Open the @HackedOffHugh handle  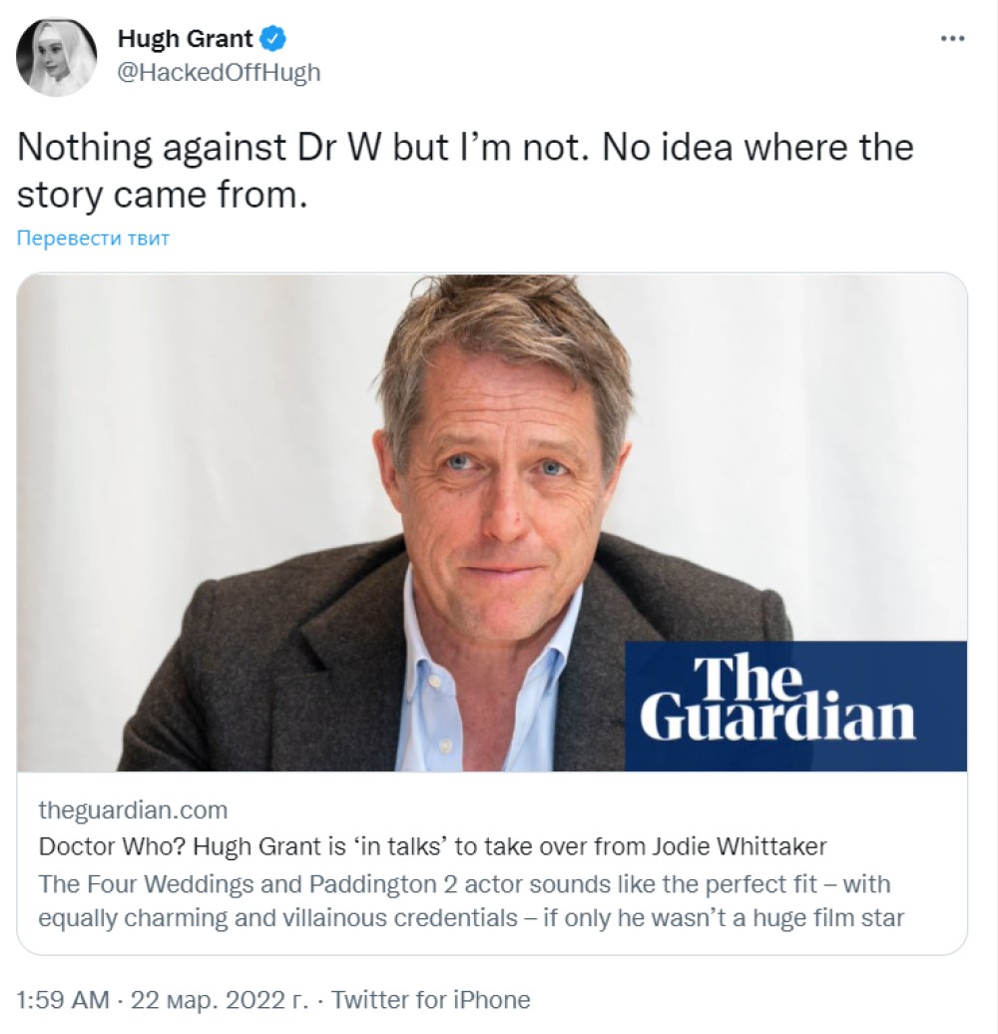(x=219, y=73)
